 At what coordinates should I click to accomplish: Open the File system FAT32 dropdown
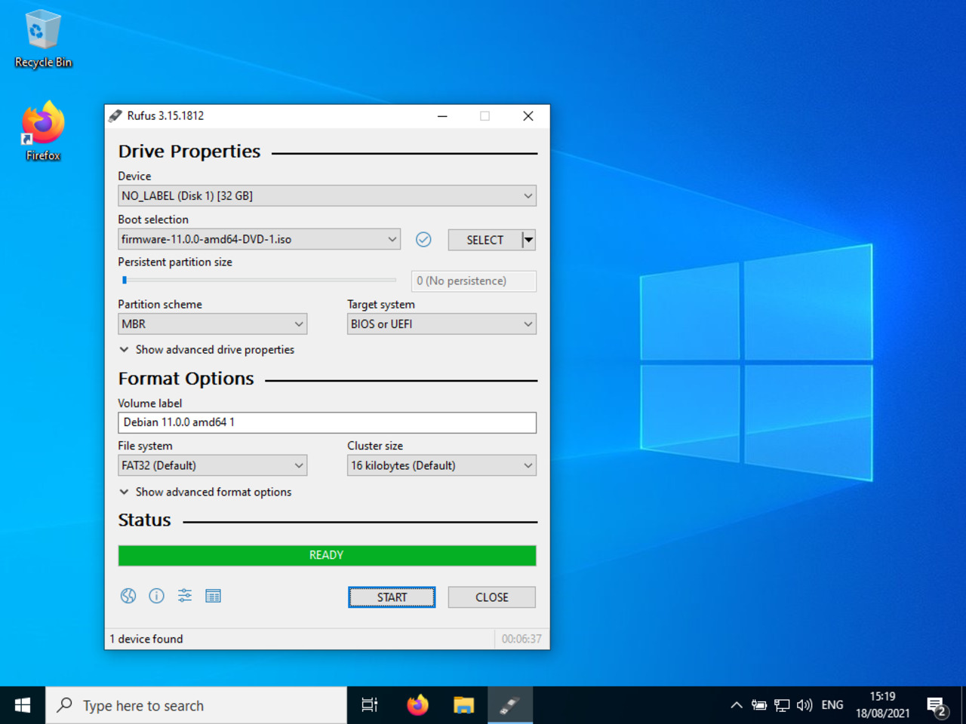pyautogui.click(x=212, y=465)
